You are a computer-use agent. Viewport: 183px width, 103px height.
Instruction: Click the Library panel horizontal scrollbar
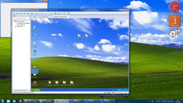21,90
